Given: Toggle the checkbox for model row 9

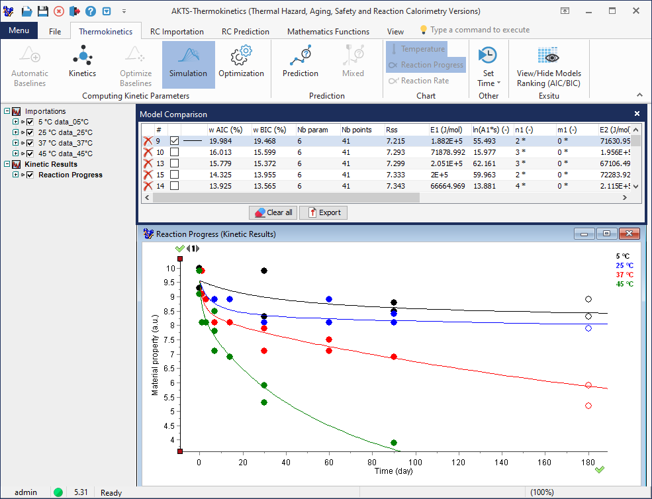Looking at the screenshot, I should pos(175,140).
